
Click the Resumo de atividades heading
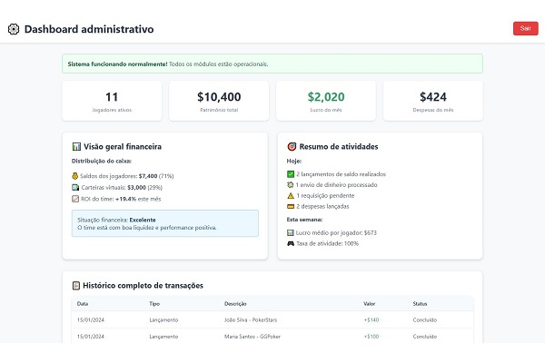point(339,147)
